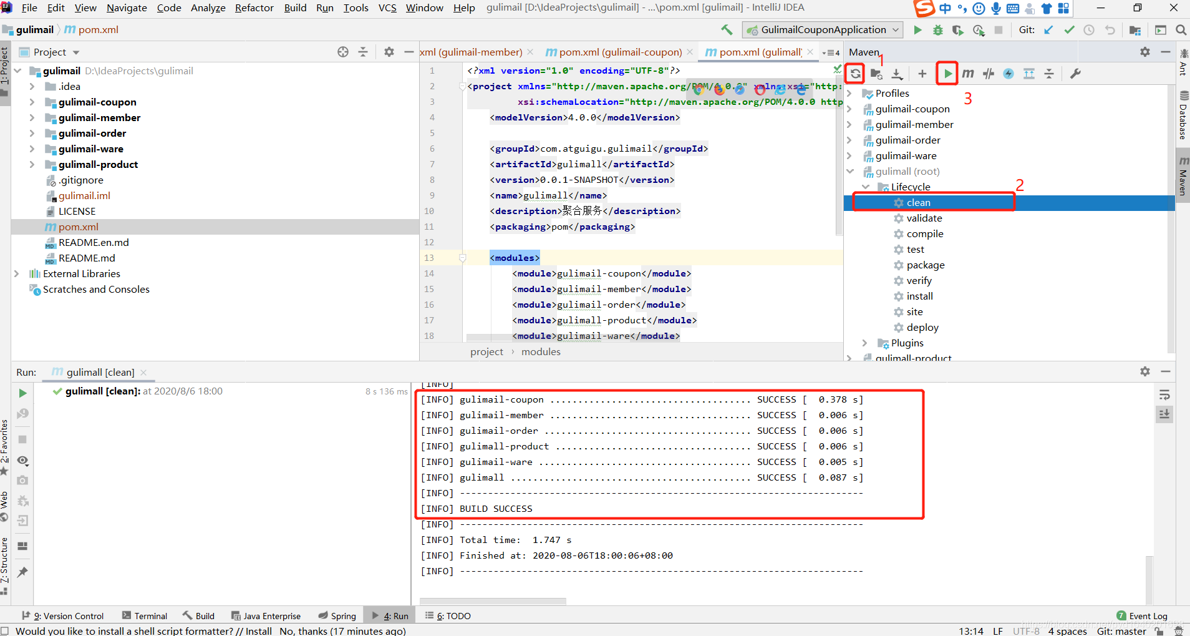Rerun gulimall [clean] in Run panel
Screen dimensions: 1190x636
[x=22, y=393]
